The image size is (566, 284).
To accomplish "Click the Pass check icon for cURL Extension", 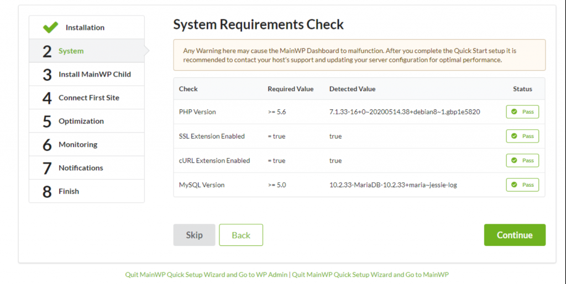I will click(x=514, y=161).
